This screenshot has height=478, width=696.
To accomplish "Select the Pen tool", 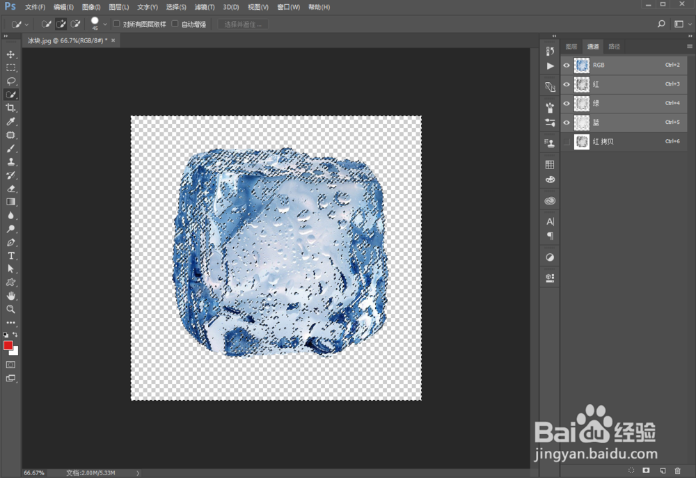I will tap(10, 242).
